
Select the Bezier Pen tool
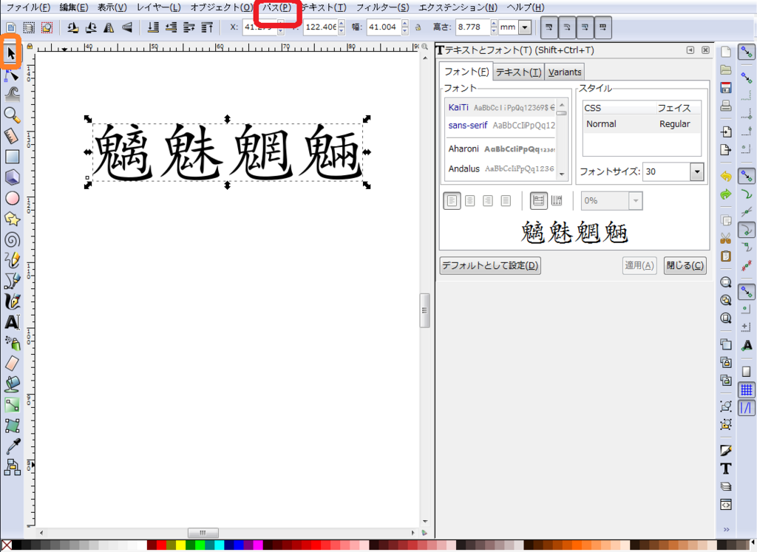pos(12,281)
